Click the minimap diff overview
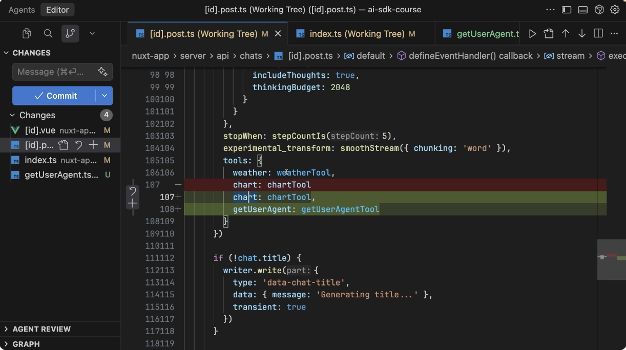 612,259
